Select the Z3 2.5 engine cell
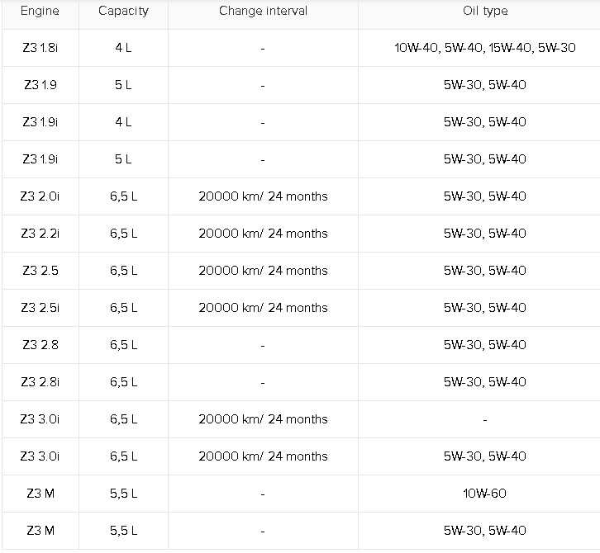This screenshot has height=553, width=600. pos(40,271)
